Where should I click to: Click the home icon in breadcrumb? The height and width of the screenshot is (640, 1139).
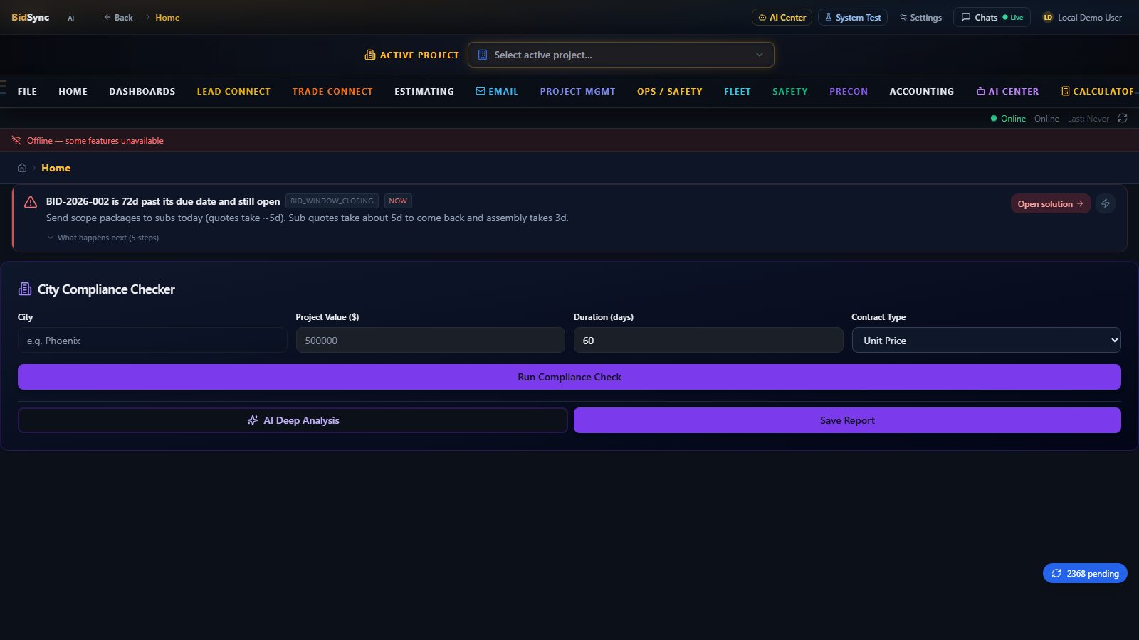pyautogui.click(x=22, y=168)
